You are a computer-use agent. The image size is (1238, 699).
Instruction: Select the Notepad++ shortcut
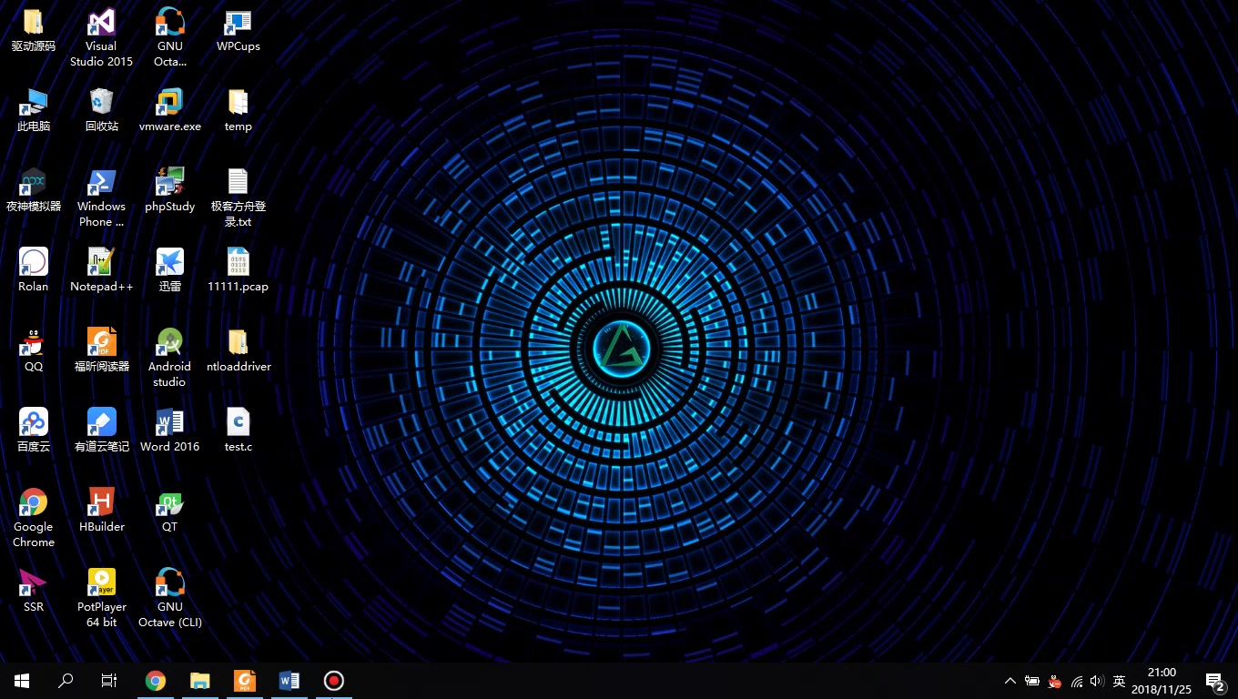[101, 263]
